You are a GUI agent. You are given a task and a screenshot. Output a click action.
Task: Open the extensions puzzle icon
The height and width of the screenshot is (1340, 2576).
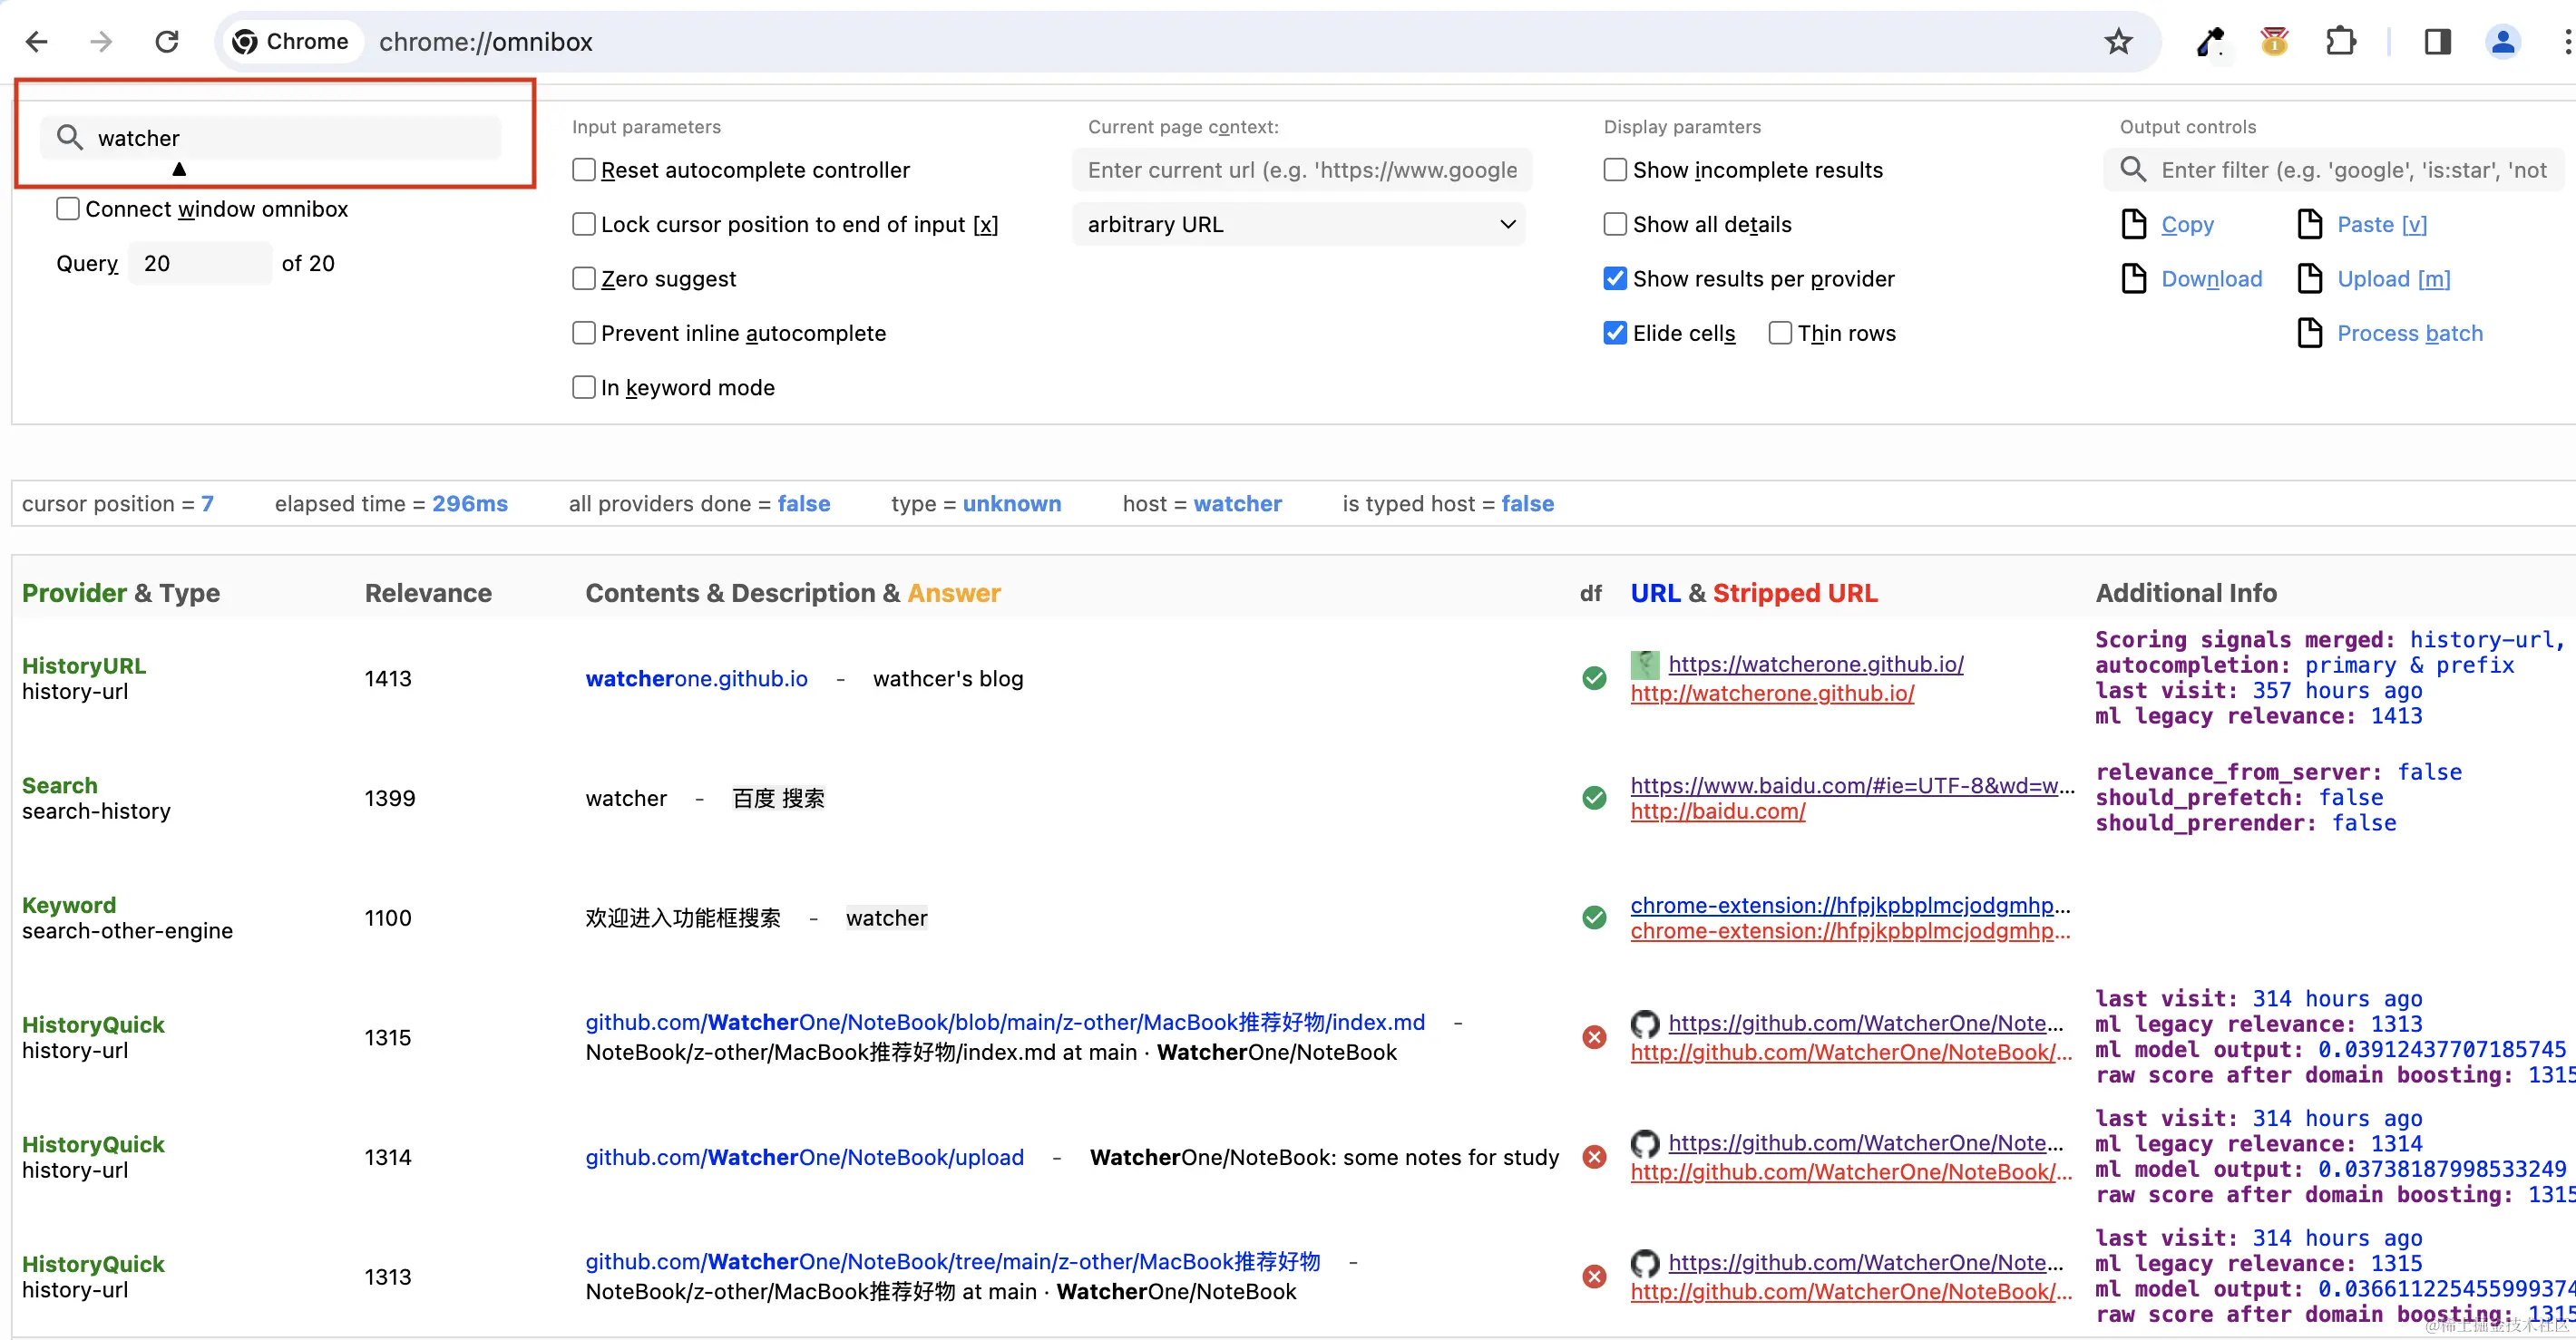(2341, 42)
